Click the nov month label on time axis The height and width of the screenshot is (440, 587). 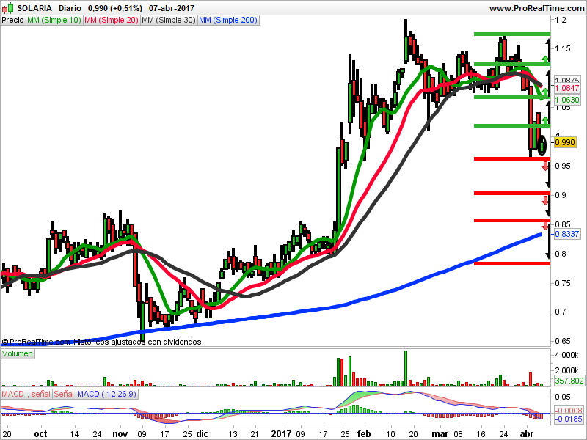pyautogui.click(x=120, y=434)
